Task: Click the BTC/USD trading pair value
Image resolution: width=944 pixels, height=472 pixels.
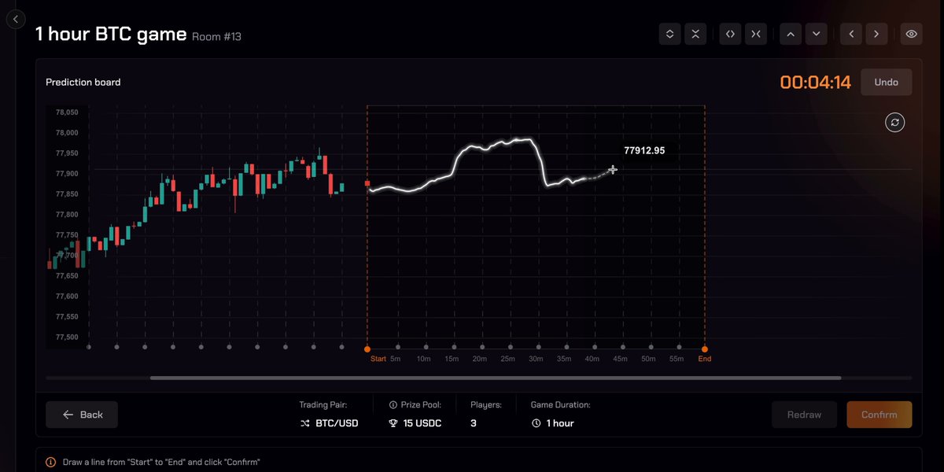Action: point(337,423)
